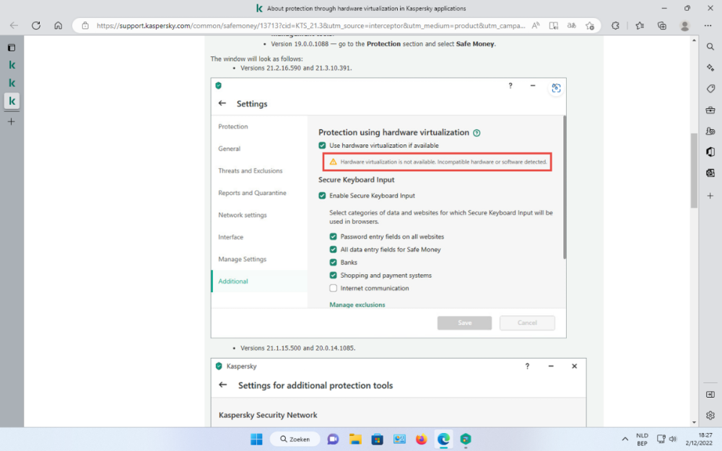Toggle Use hardware virtualization if available
This screenshot has width=722, height=451.
coord(322,146)
